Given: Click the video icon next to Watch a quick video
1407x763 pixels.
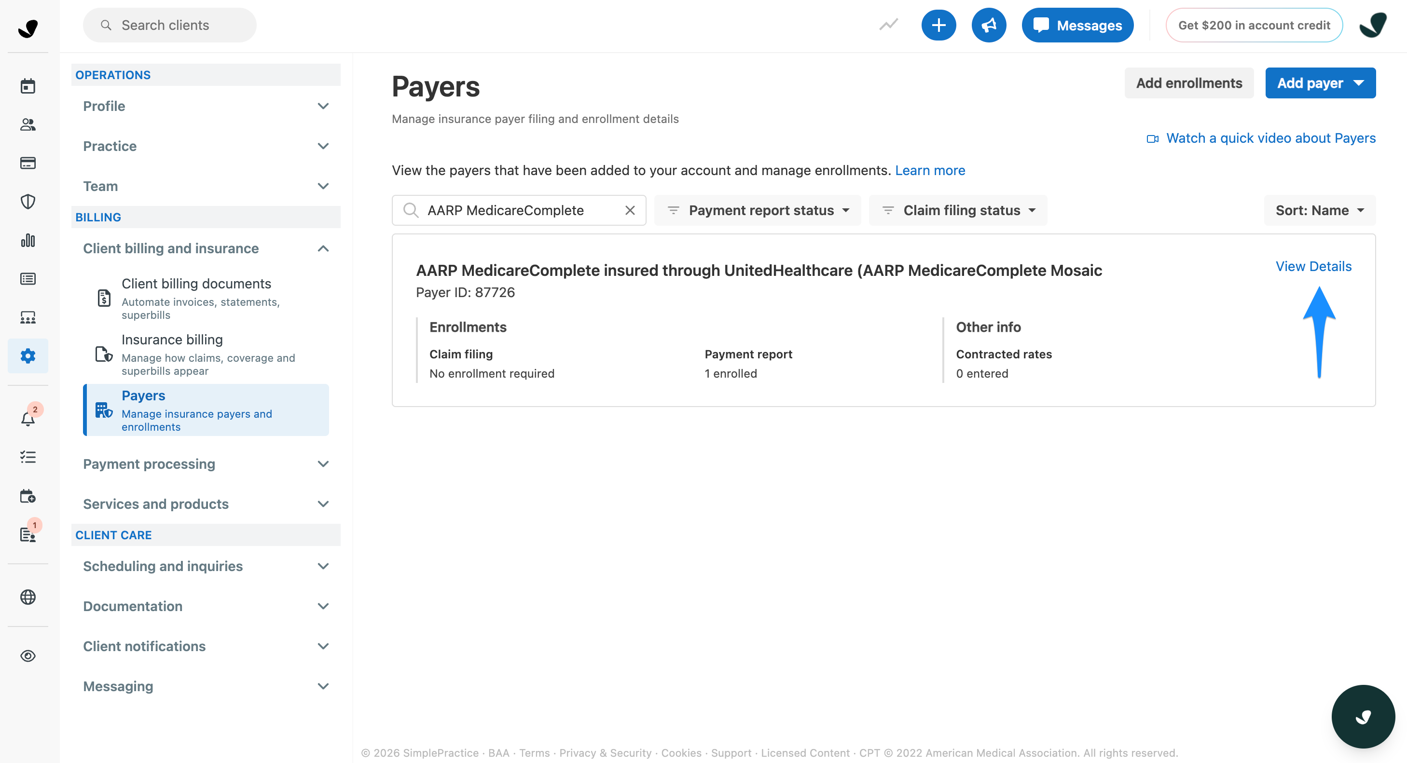Looking at the screenshot, I should click(x=1152, y=138).
